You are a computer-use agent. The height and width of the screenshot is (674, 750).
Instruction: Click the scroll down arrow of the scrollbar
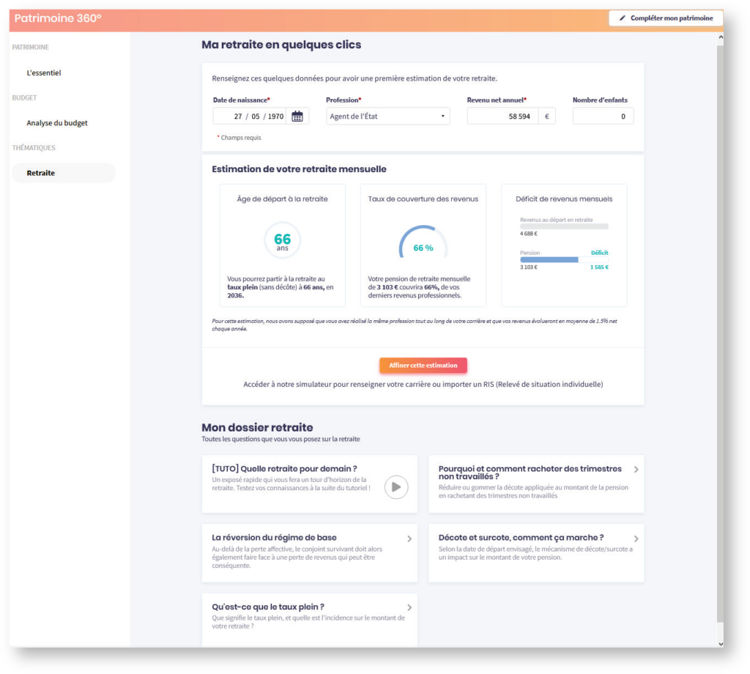click(720, 642)
